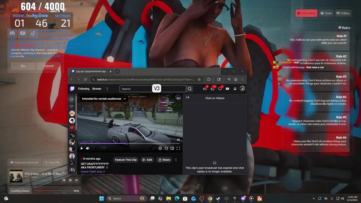Click Cancel in the Discord prompt
This screenshot has height=203, width=361.
[49, 66]
